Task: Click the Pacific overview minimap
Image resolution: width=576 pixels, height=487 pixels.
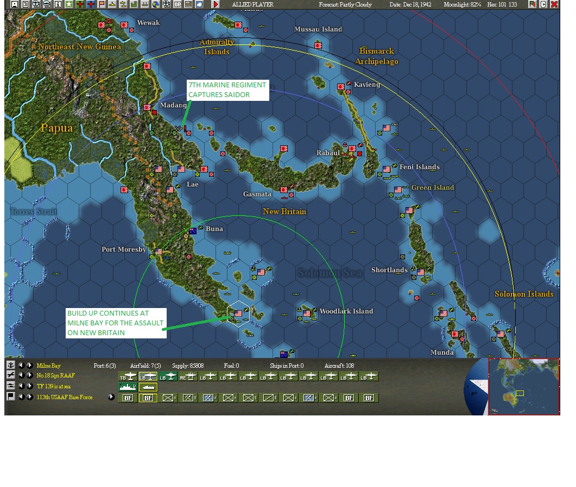Action: coord(523,387)
